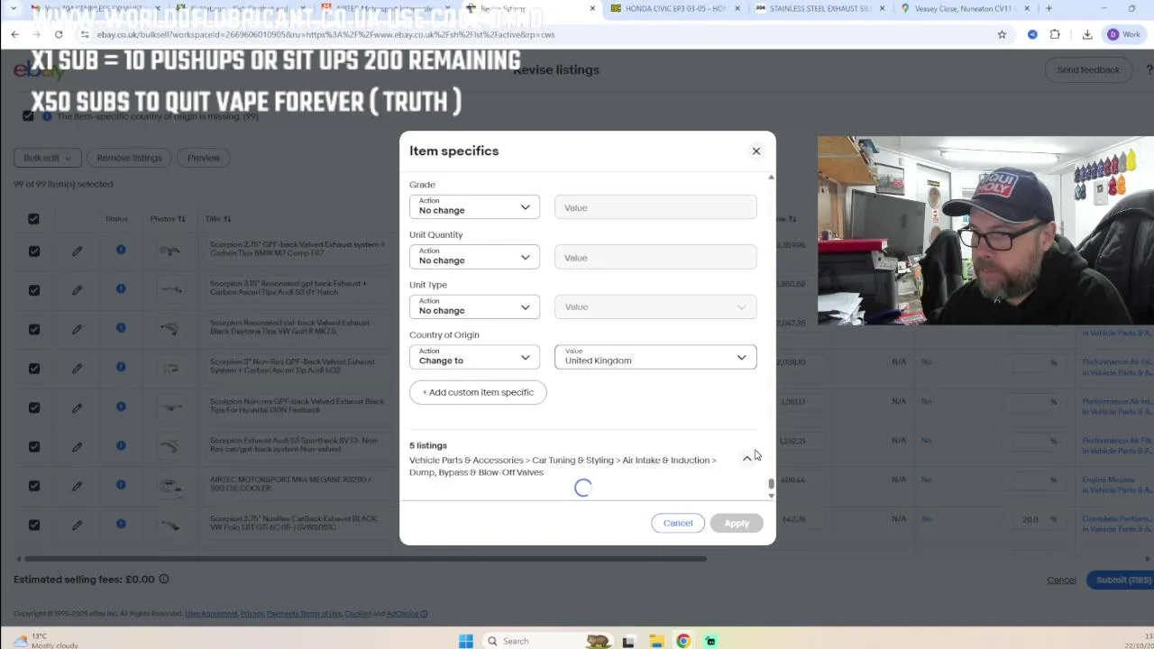Viewport: 1154px width, 649px height.
Task: Open the Unit Quantity action dropdown
Action: pyautogui.click(x=474, y=257)
